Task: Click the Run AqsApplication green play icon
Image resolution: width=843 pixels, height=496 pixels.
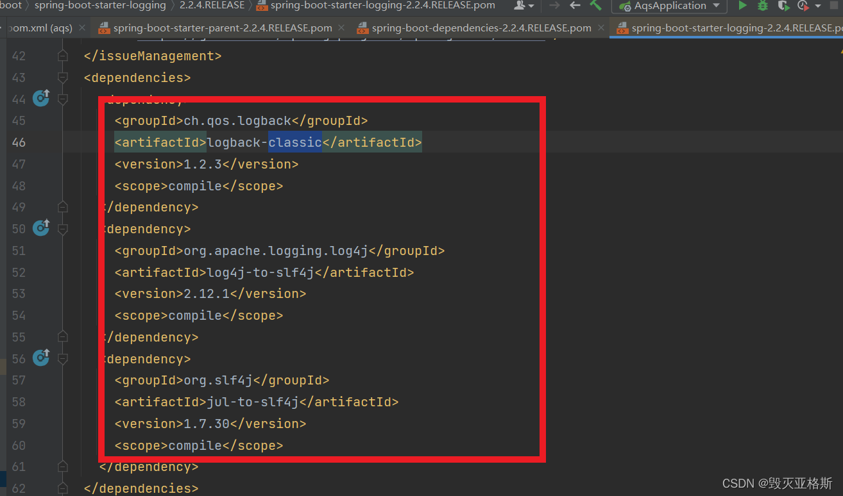Action: [742, 6]
